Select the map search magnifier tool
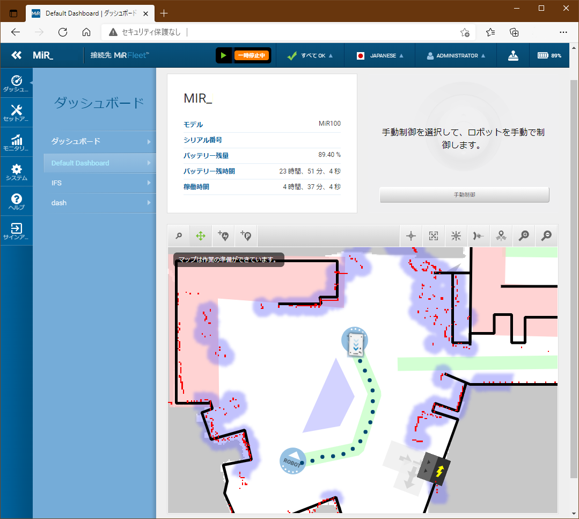Image resolution: width=579 pixels, height=519 pixels. [x=179, y=235]
